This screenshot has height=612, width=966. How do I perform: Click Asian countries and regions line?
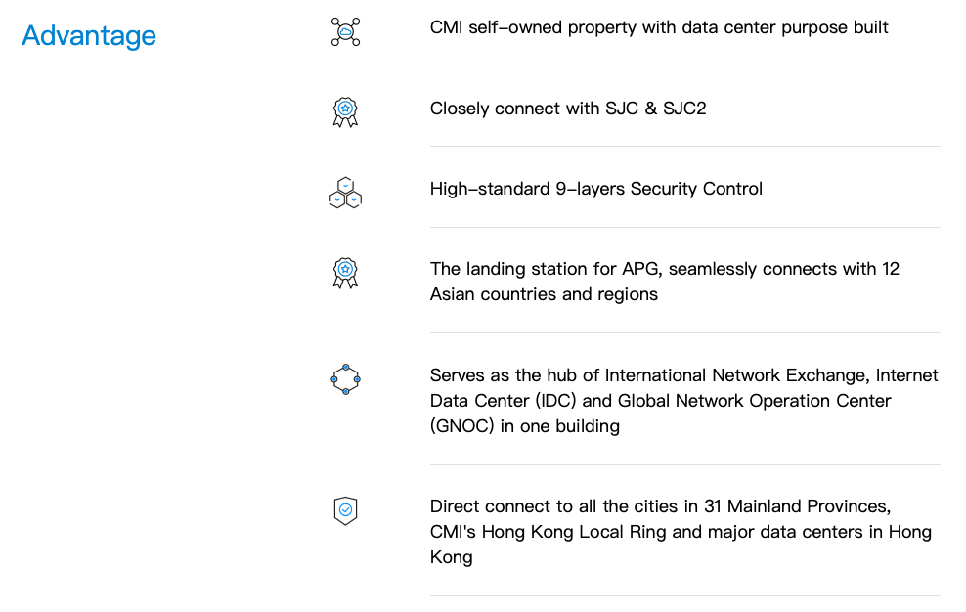click(x=544, y=294)
